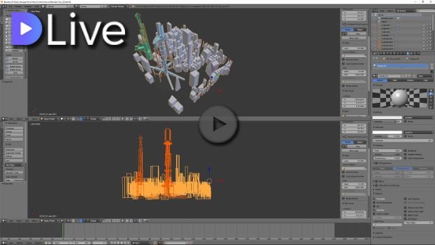Click the Outliner editor type icon
Viewport: 435px width, 245px height.
(x=375, y=11)
